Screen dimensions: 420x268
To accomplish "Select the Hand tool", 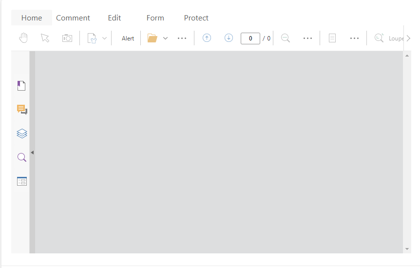I will 23,38.
